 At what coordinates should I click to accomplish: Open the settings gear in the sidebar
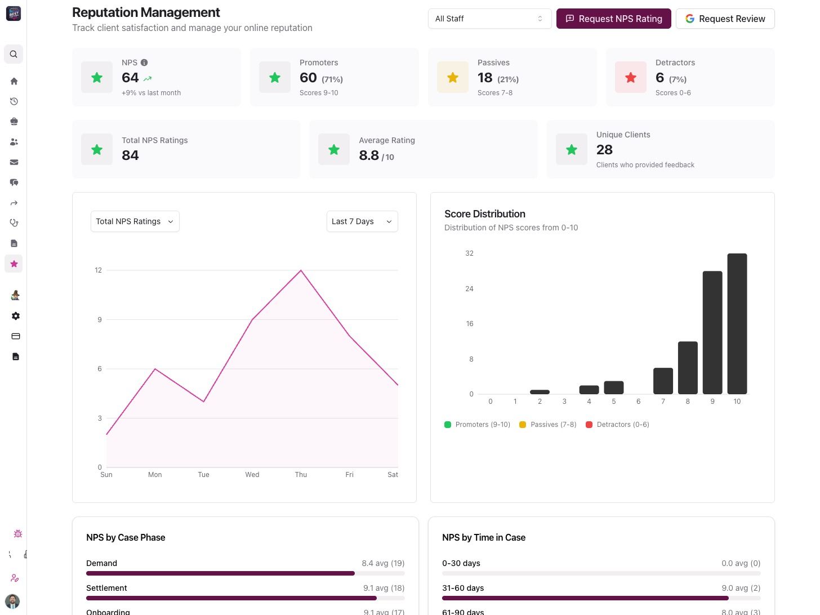16,315
